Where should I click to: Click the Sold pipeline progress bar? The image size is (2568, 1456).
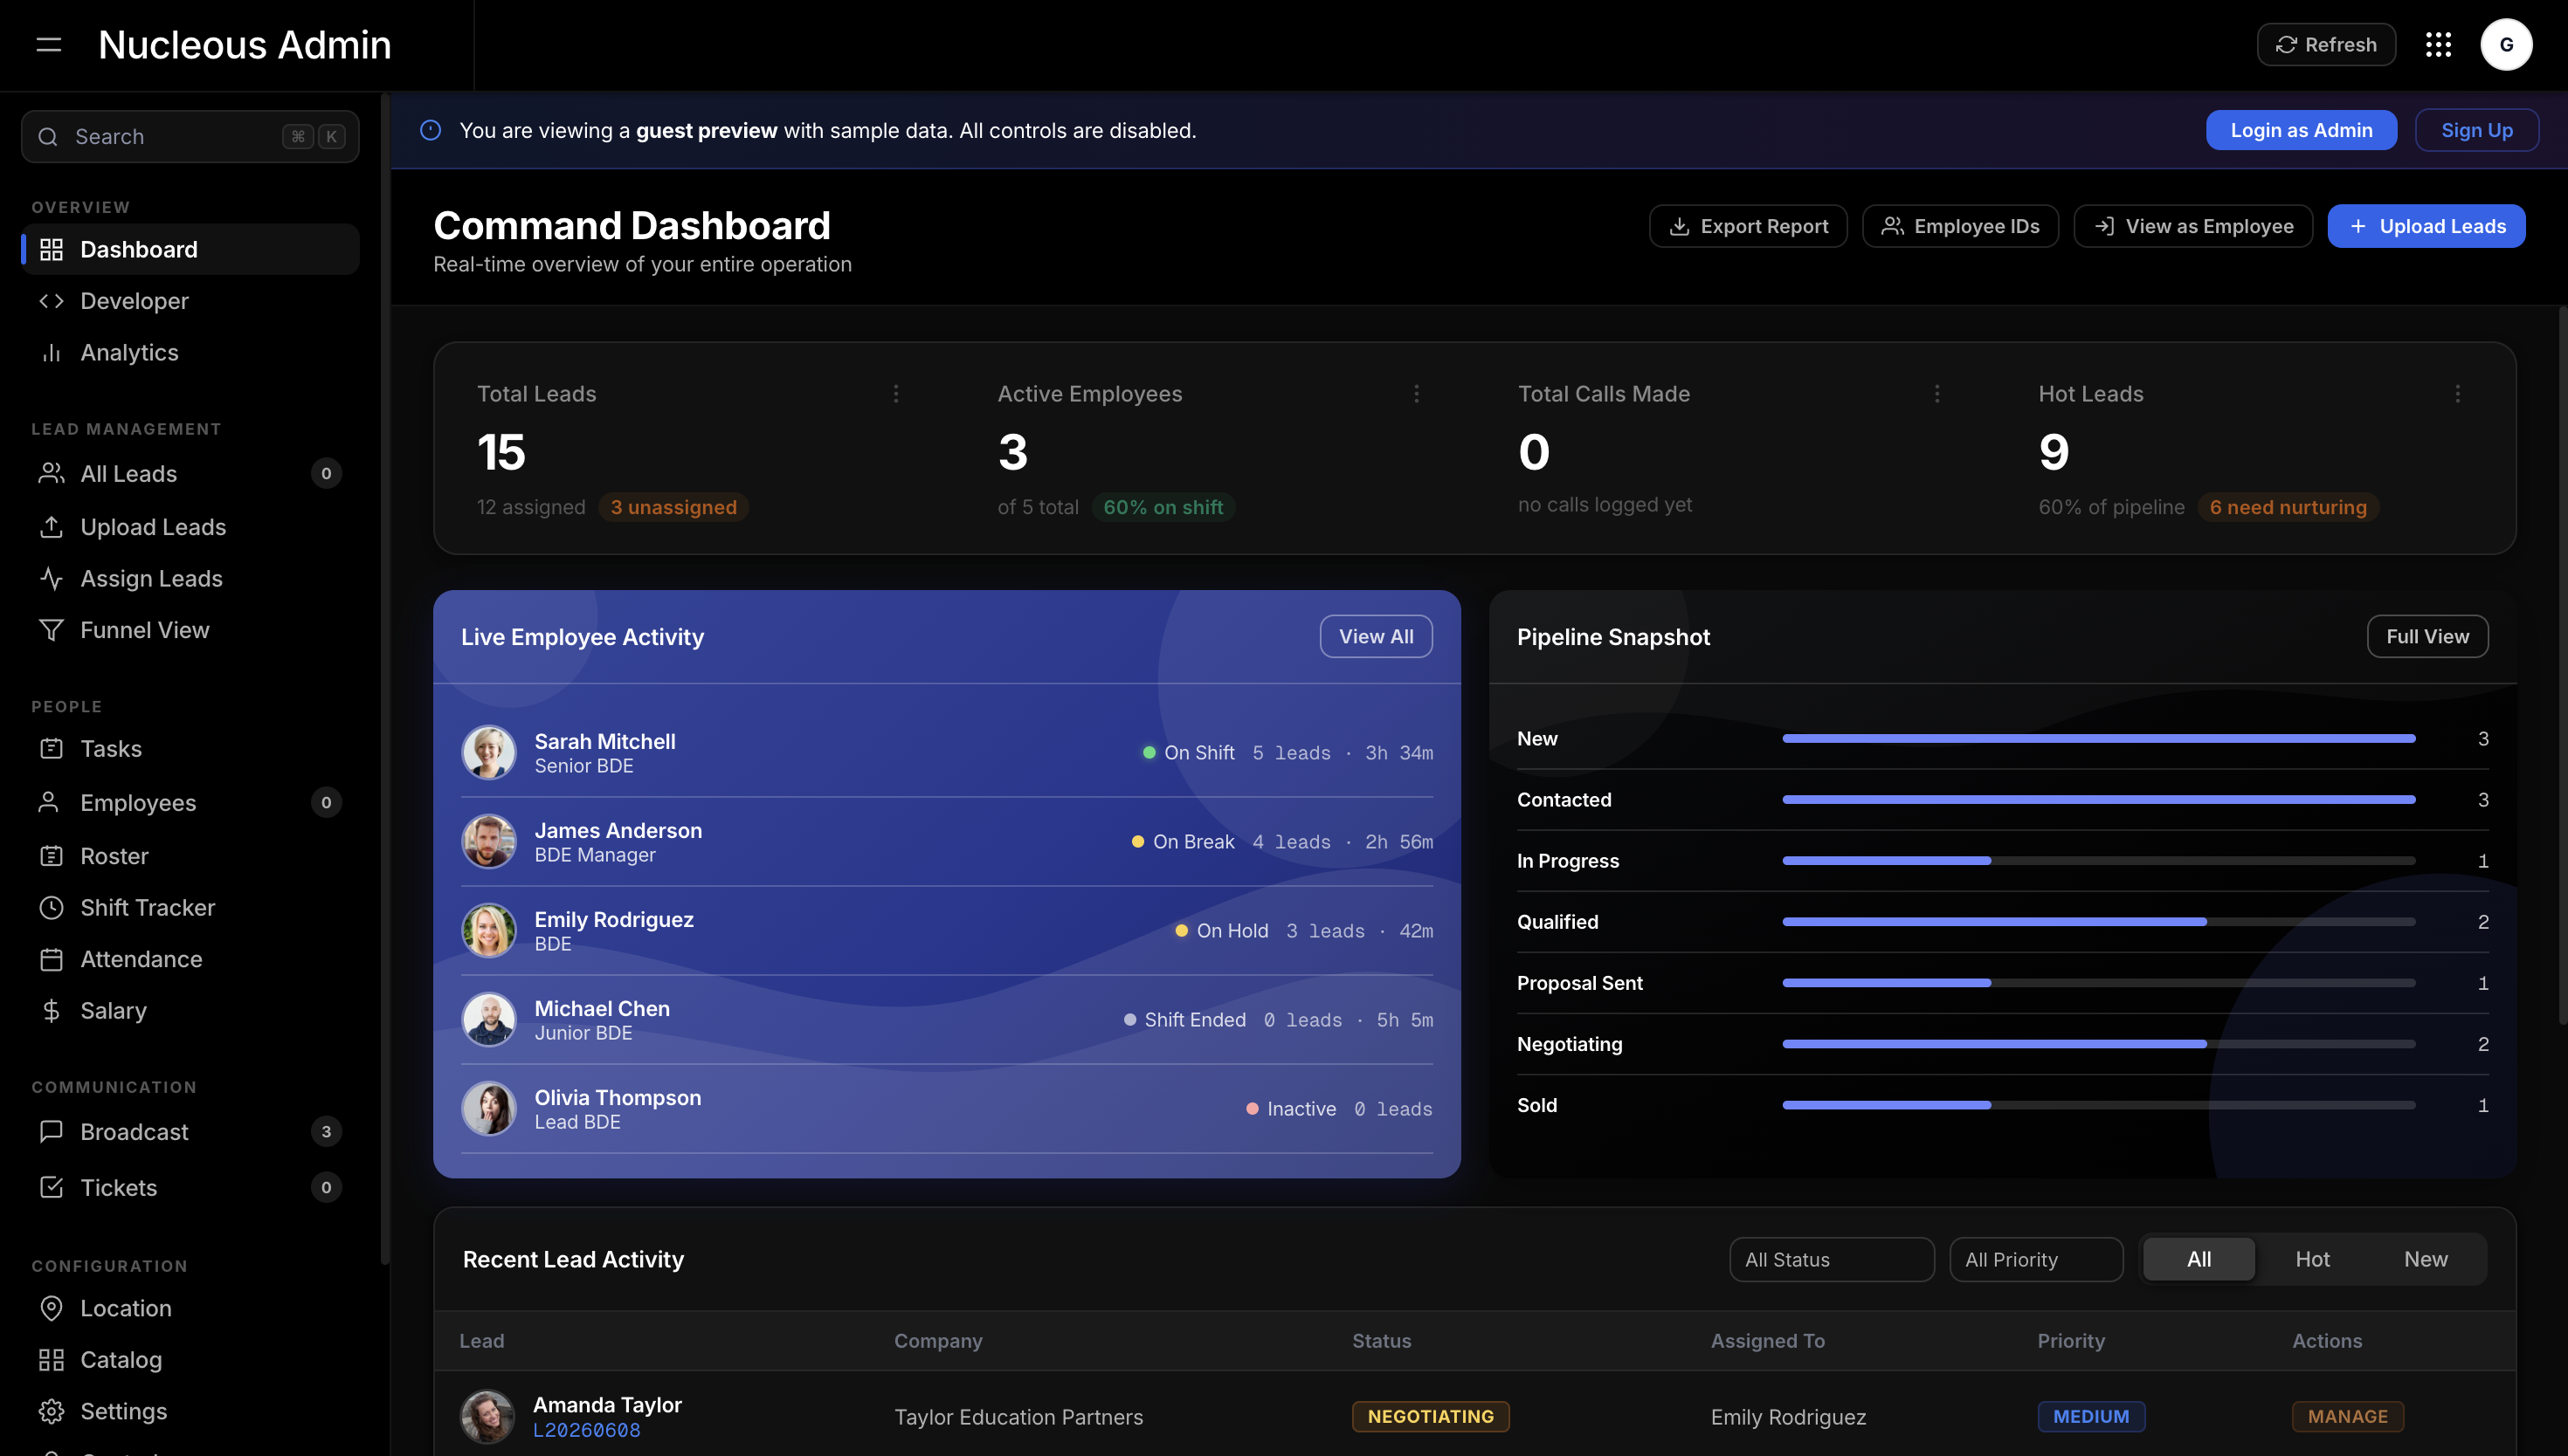[x=2098, y=1105]
